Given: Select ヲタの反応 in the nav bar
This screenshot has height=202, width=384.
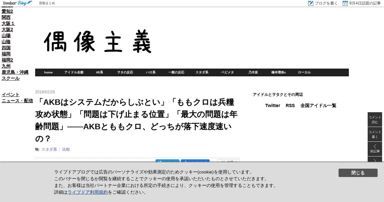Looking at the screenshot, I should (x=125, y=72).
